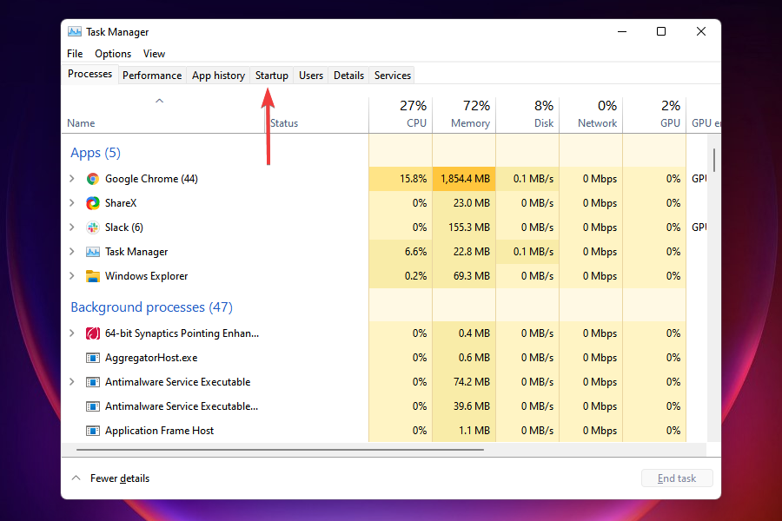Click the Background processes (47) heading
The height and width of the screenshot is (521, 782).
click(151, 307)
